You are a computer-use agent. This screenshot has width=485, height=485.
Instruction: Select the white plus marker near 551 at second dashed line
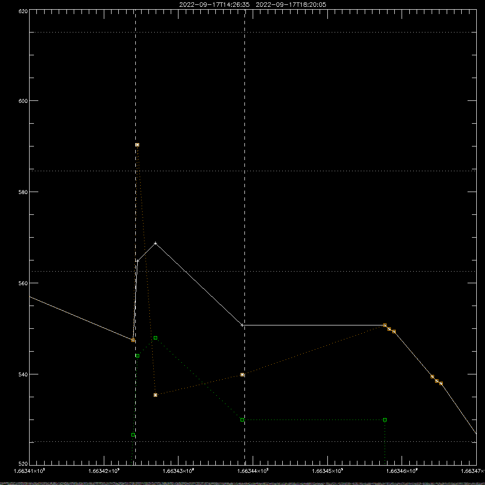(242, 325)
